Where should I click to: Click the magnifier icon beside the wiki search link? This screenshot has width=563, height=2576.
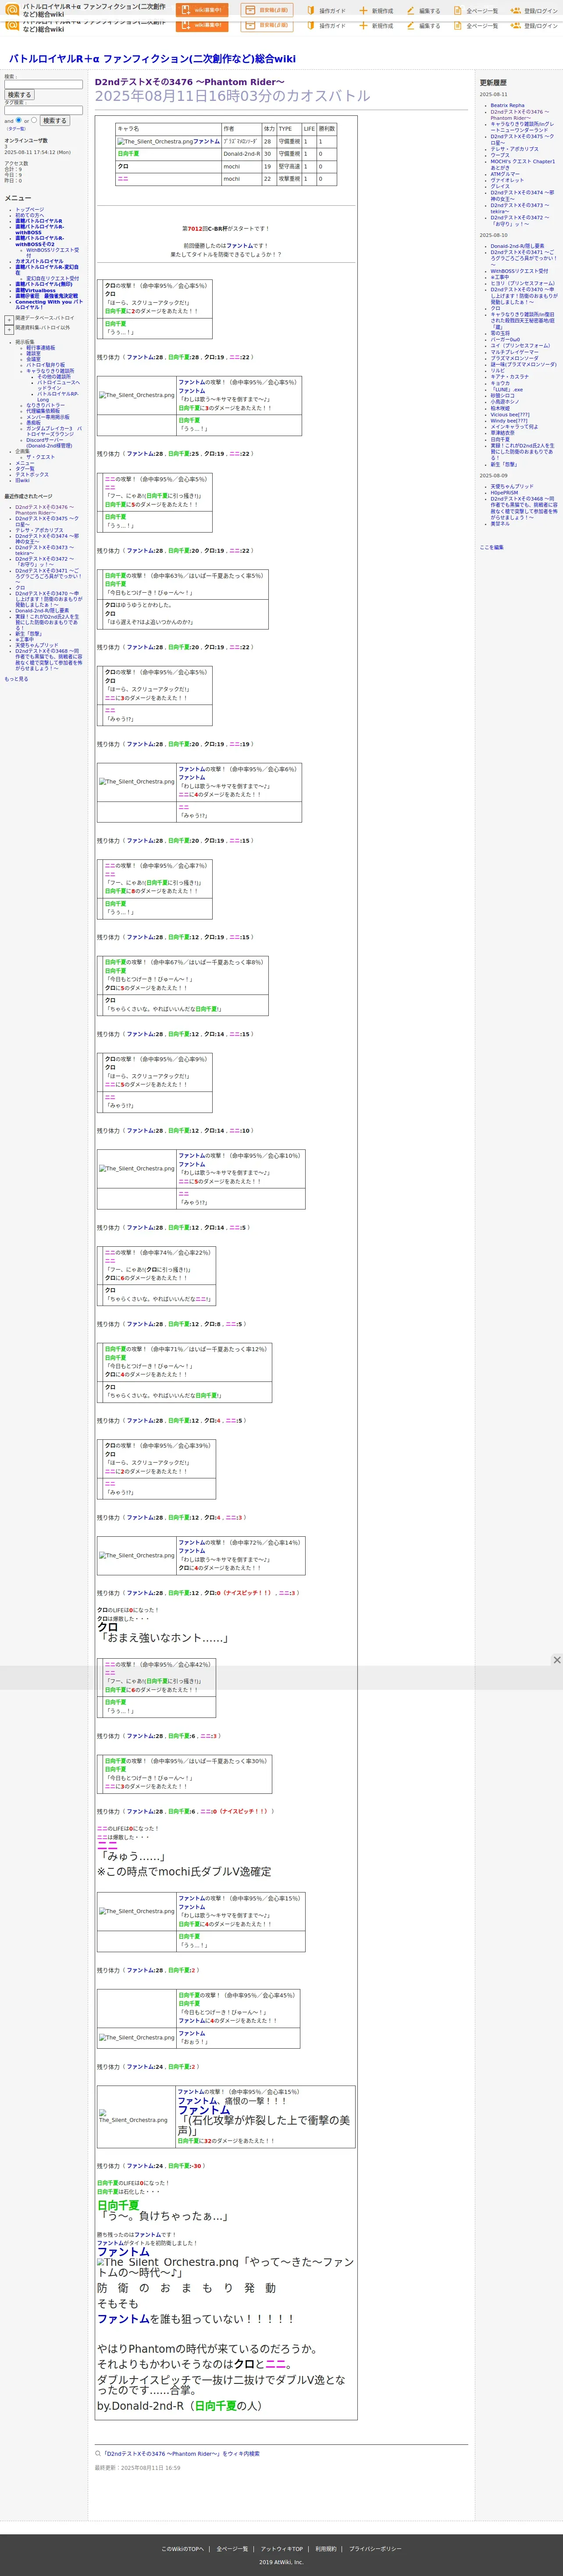[98, 2453]
